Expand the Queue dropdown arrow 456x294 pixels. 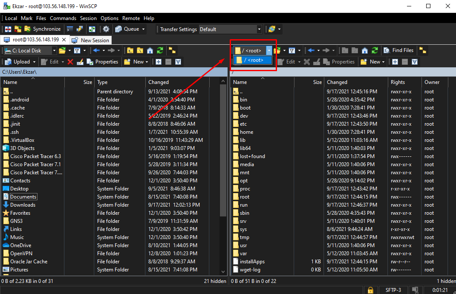click(x=143, y=29)
